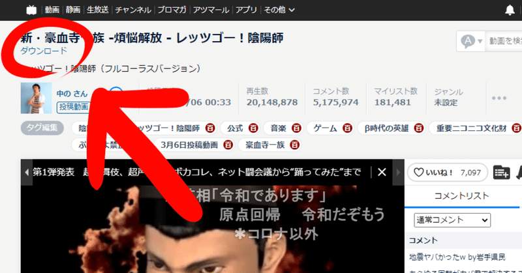Open the three-dots more info menu
The height and width of the screenshot is (273, 522).
[499, 98]
